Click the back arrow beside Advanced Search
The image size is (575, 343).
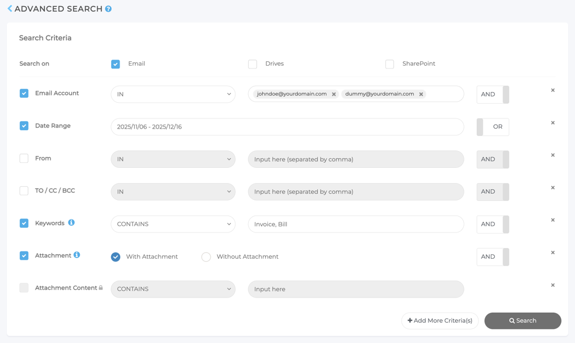[10, 9]
